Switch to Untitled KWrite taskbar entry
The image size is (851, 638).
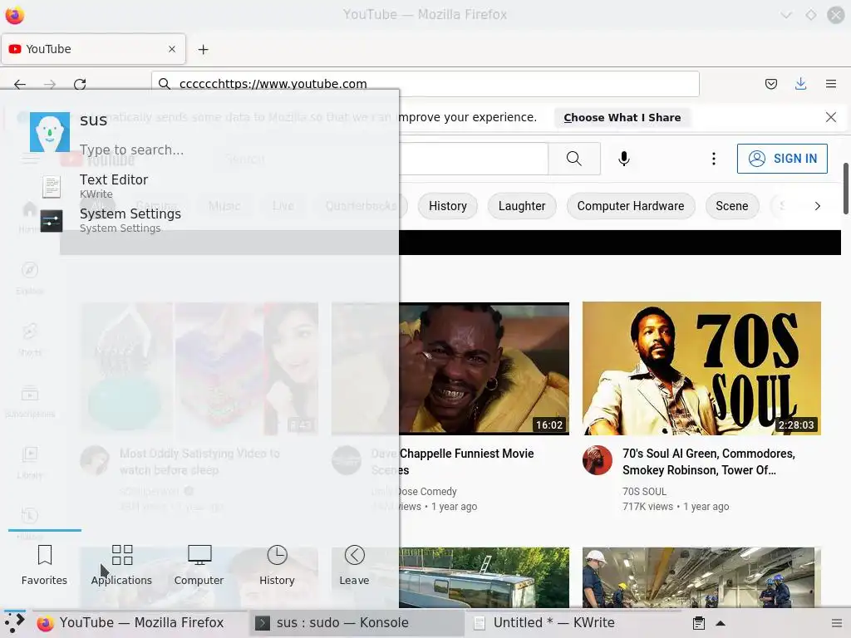pos(572,623)
